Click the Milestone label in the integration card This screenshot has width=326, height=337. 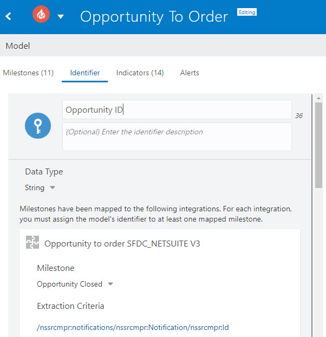(56, 268)
